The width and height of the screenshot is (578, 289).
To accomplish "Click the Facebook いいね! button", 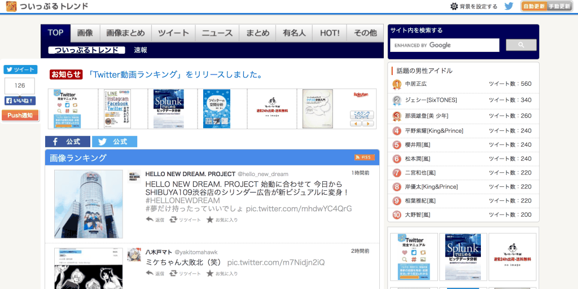I will click(x=20, y=100).
